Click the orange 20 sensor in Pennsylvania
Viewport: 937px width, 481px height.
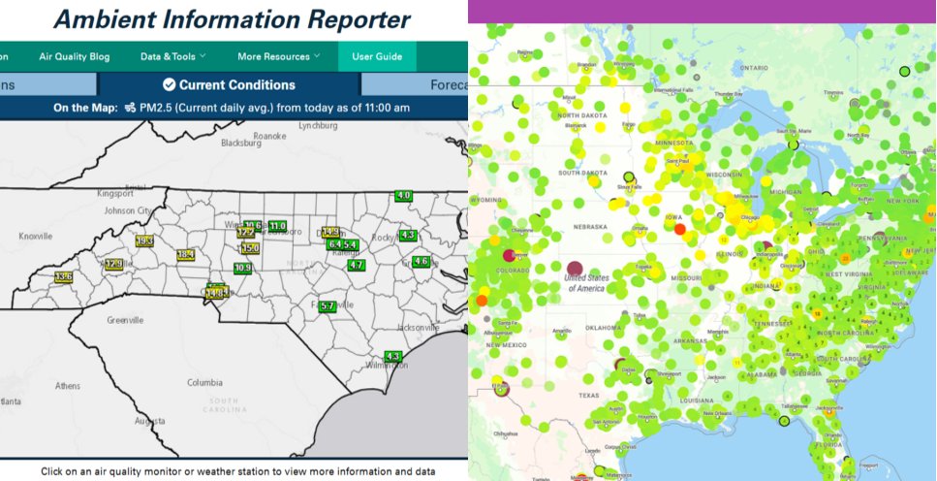coord(845,259)
